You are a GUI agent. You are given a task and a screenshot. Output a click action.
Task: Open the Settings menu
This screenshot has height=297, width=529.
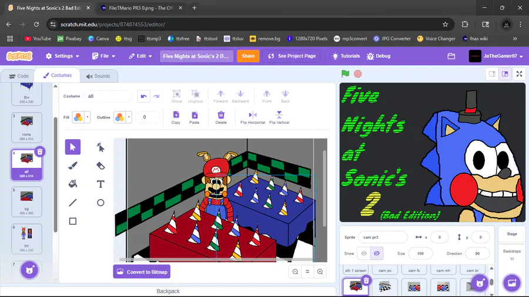62,56
